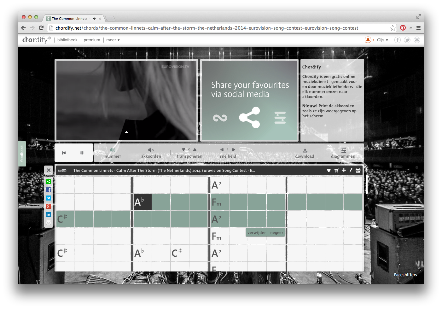The width and height of the screenshot is (442, 309).
Task: Show chord diagrammen
Action: click(344, 150)
